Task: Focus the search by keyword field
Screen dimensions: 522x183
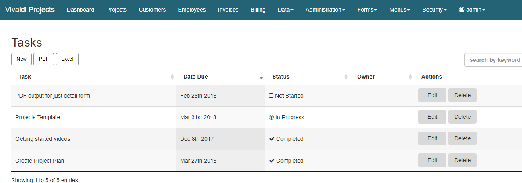Action: click(x=494, y=60)
